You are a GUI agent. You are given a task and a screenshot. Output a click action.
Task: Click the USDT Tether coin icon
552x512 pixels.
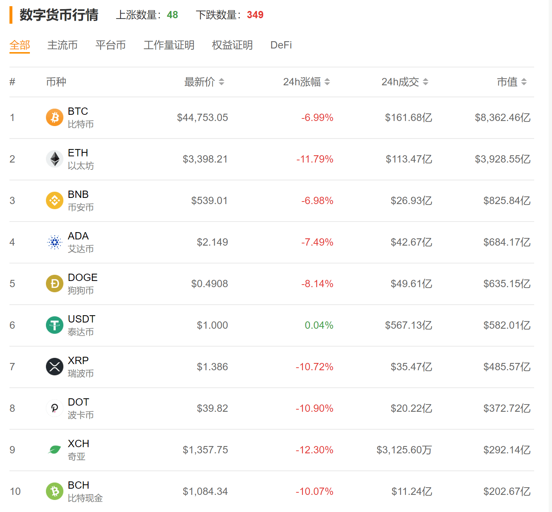pos(54,325)
